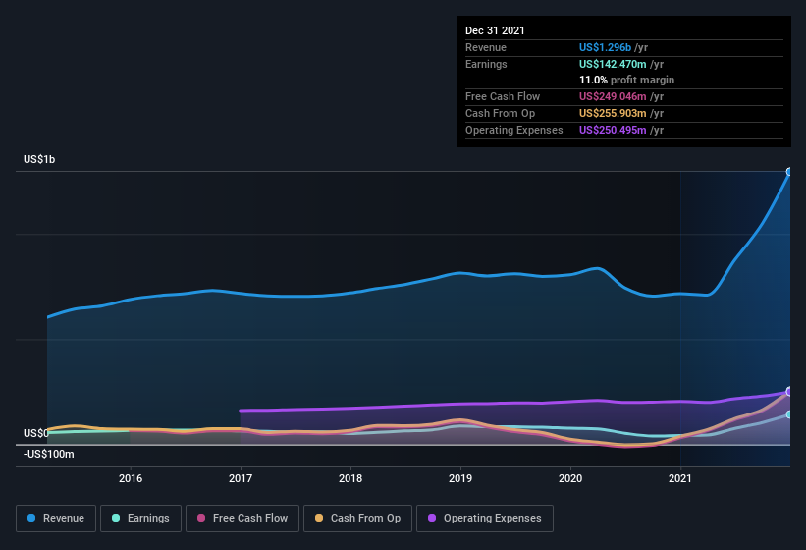Click the 2021 axis label
The image size is (806, 550).
(680, 478)
